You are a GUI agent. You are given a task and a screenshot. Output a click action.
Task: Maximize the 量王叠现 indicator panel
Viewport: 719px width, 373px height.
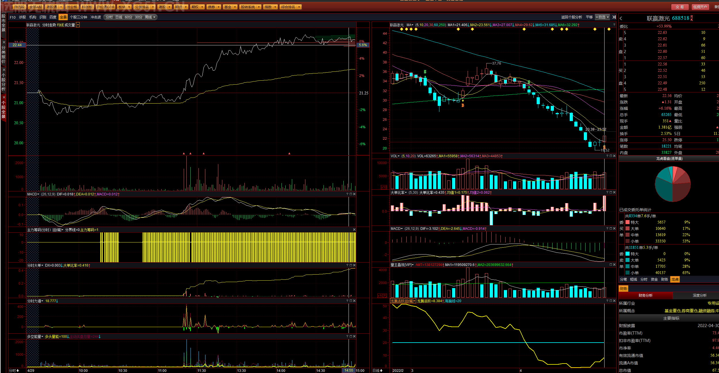click(611, 265)
